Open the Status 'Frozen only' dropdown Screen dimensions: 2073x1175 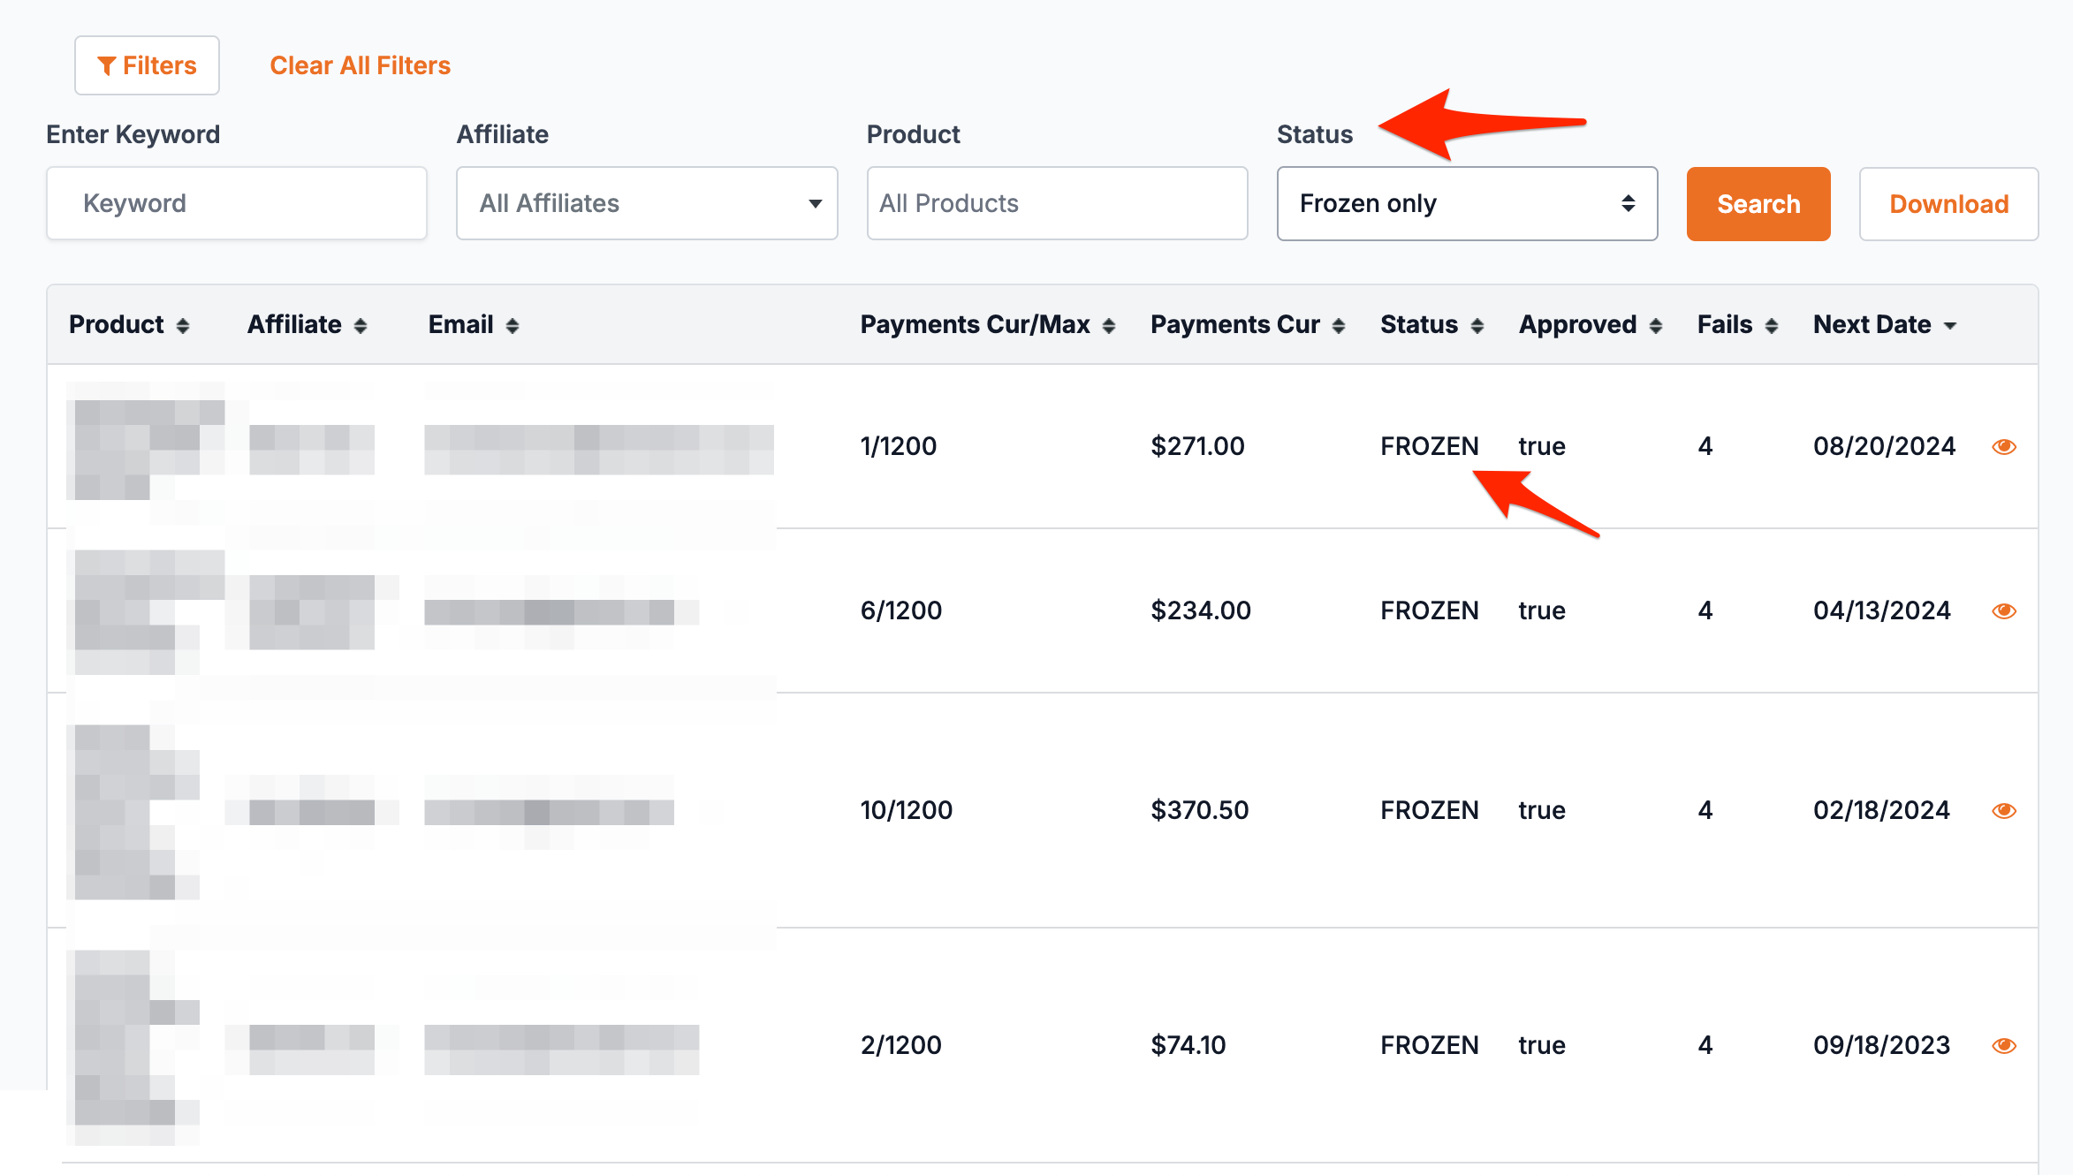click(x=1466, y=204)
